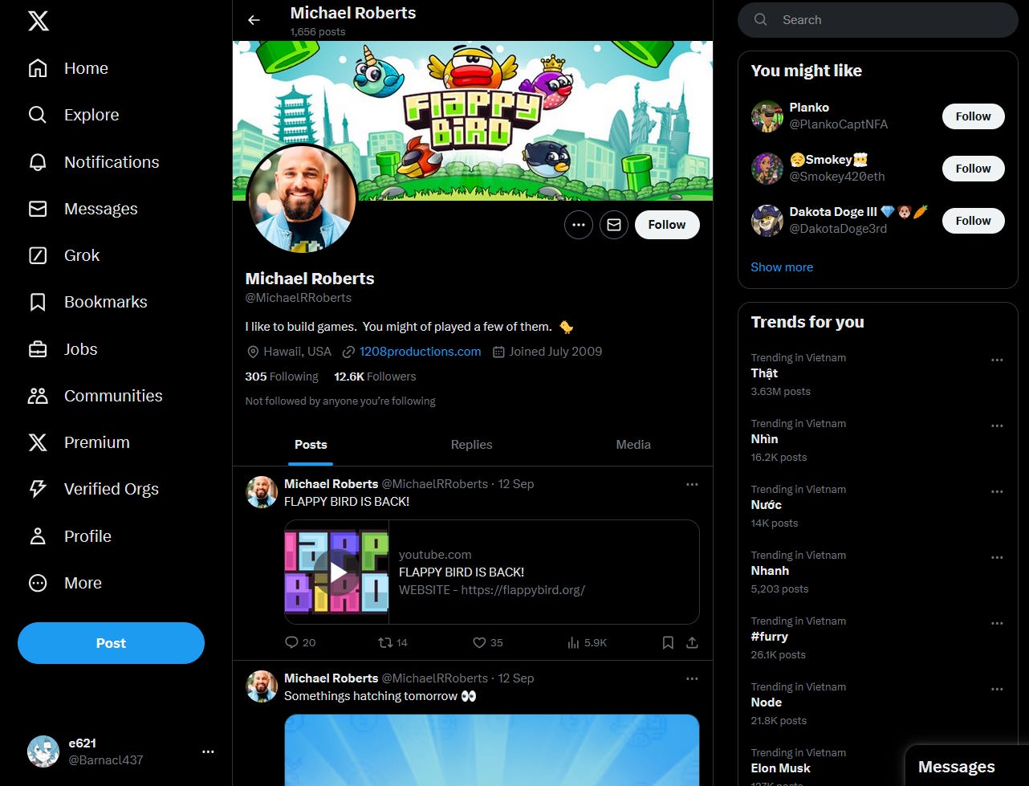Open Smokey's profile avatar
The width and height of the screenshot is (1029, 786).
(767, 169)
